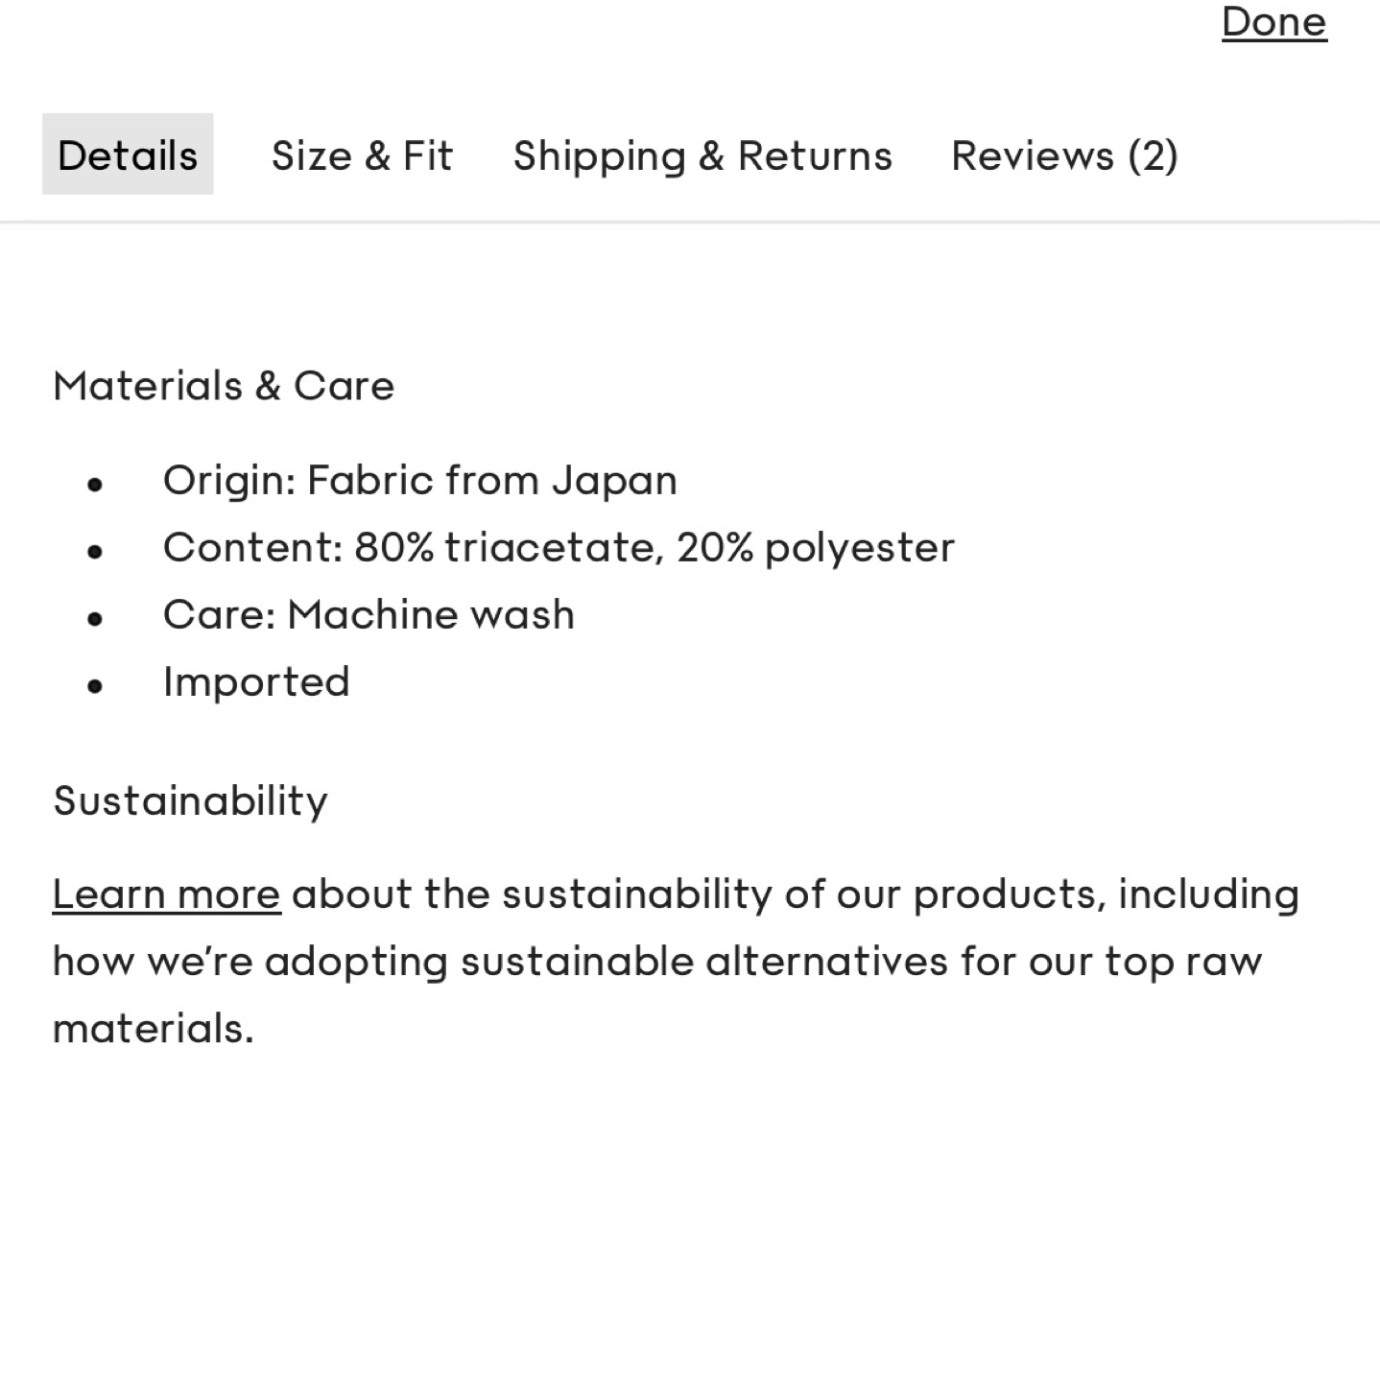1380x1382 pixels.
Task: Click the bullet beside Content
Action: (x=94, y=552)
